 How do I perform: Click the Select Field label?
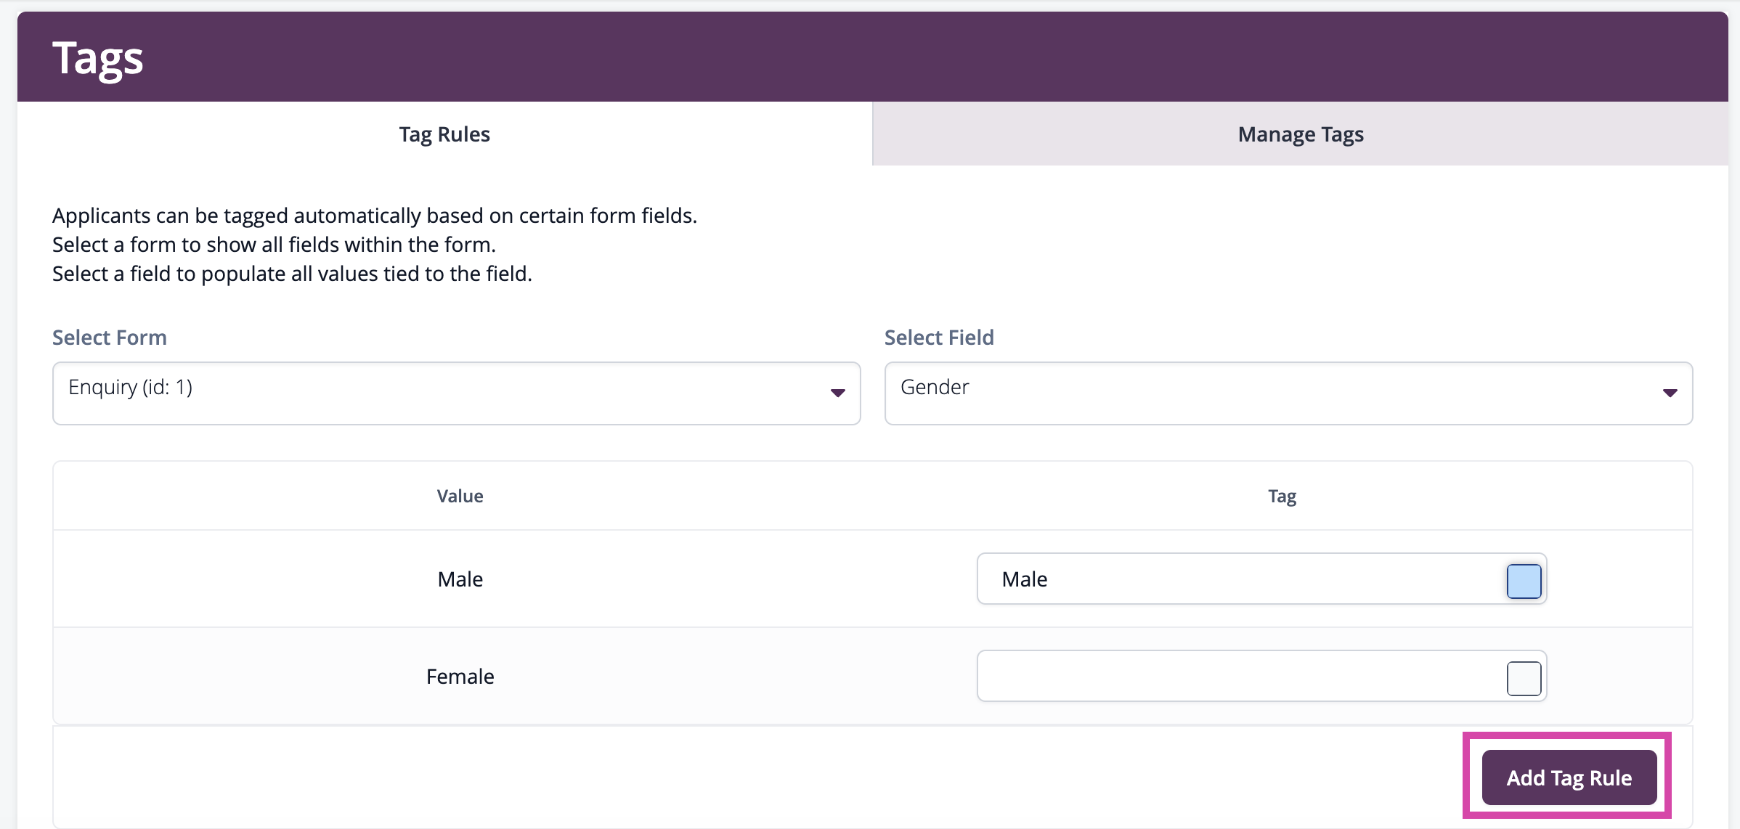coord(939,338)
